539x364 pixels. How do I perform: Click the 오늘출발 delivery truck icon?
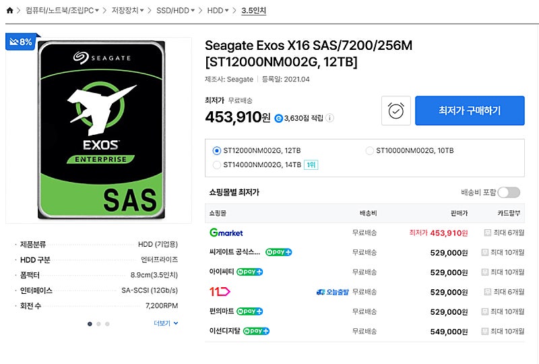coord(321,292)
